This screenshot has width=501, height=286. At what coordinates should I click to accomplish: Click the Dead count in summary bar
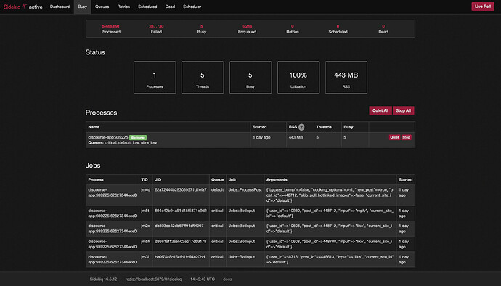[383, 26]
